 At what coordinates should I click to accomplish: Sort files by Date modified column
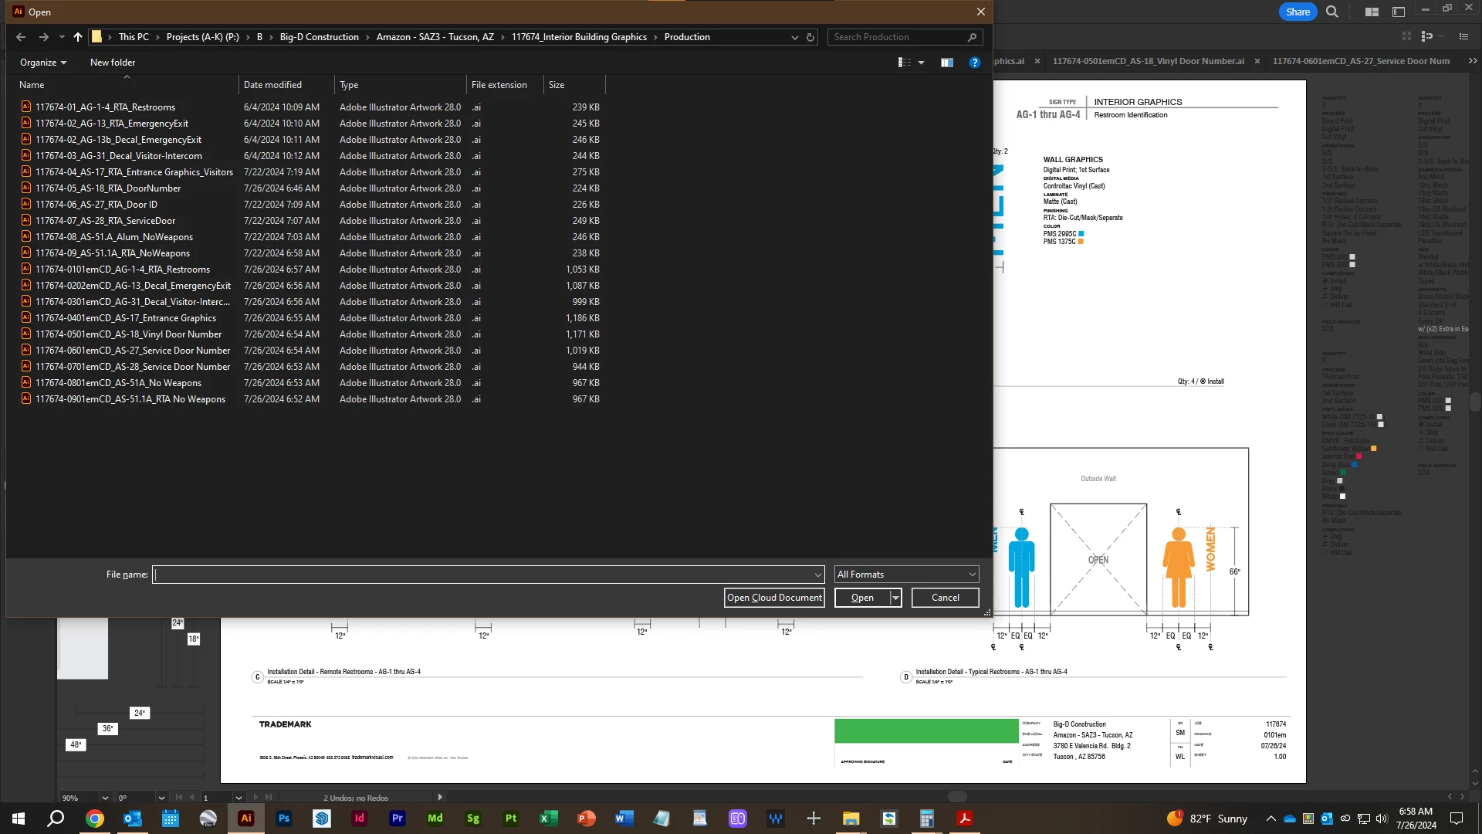272,85
